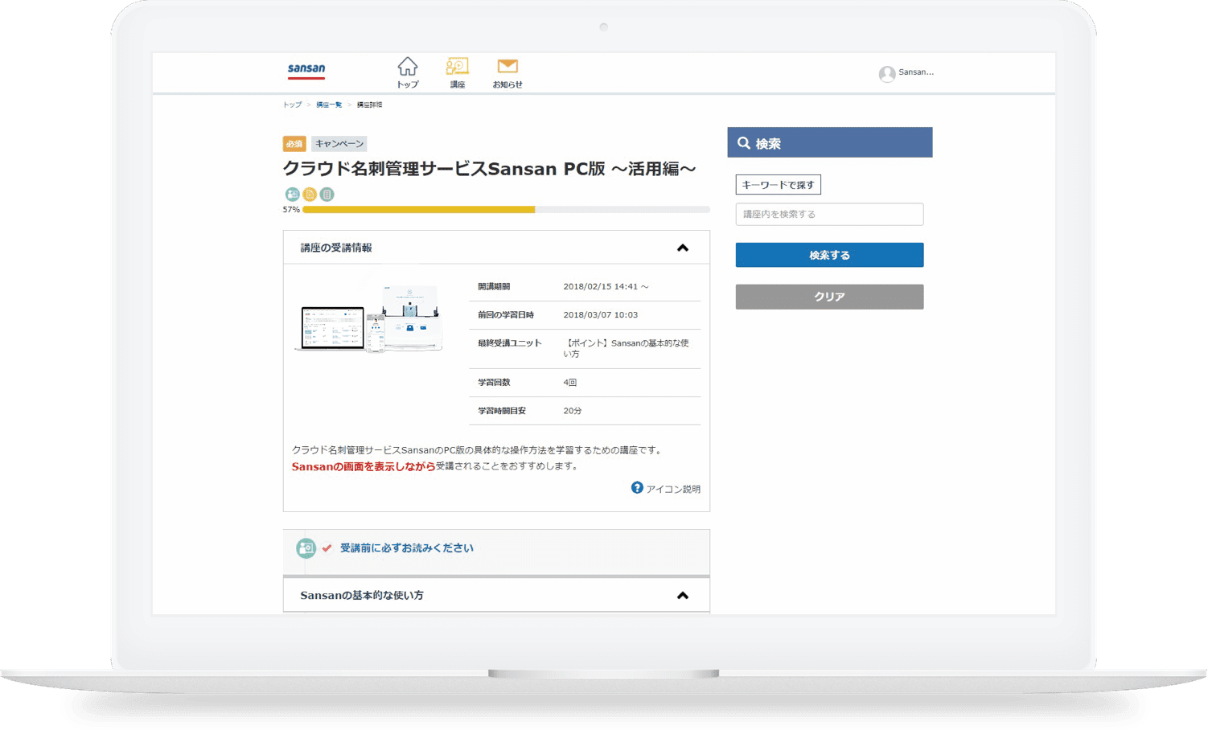1208x730 pixels.
Task: Select キーワードで探す tab
Action: pos(779,185)
